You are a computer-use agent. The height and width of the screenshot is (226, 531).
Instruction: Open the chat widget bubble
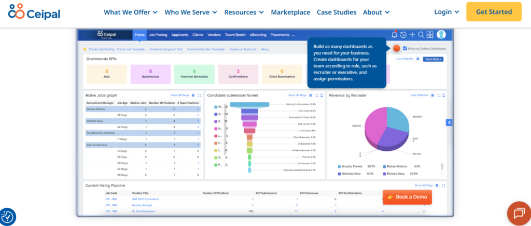click(519, 214)
